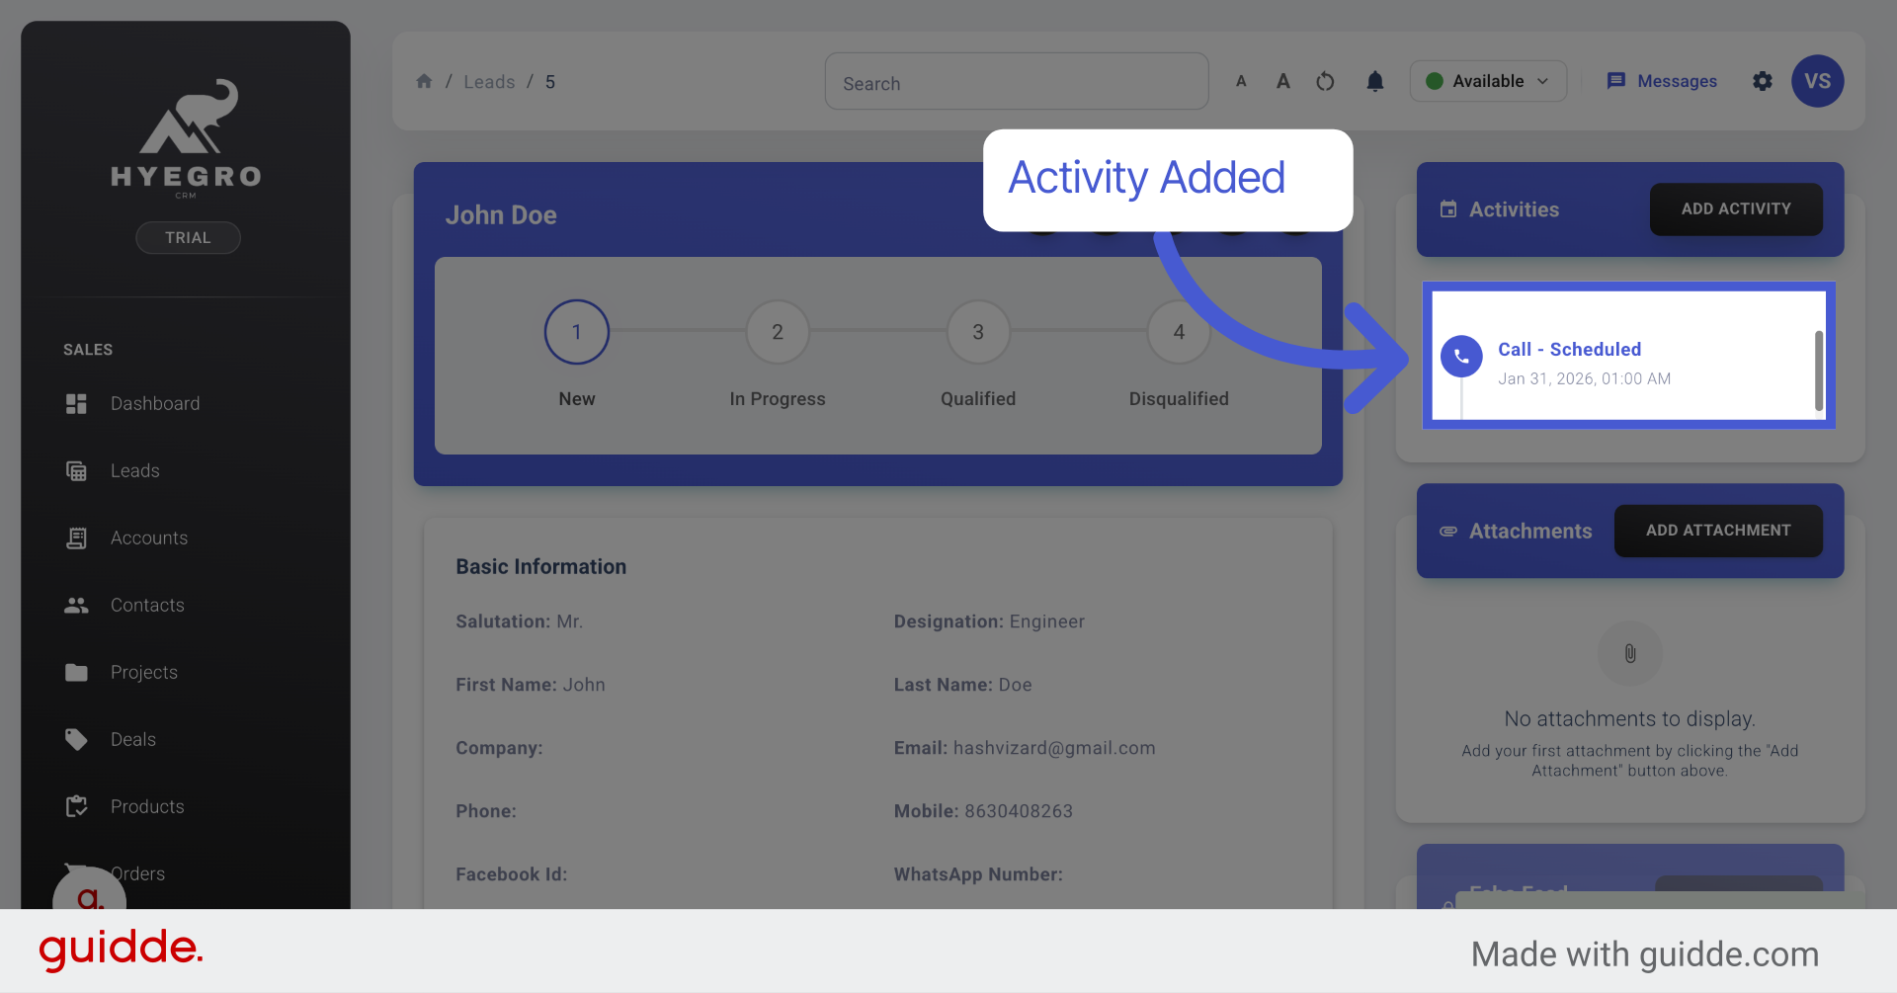Click the 'No attachments to display.' message

click(x=1630, y=718)
